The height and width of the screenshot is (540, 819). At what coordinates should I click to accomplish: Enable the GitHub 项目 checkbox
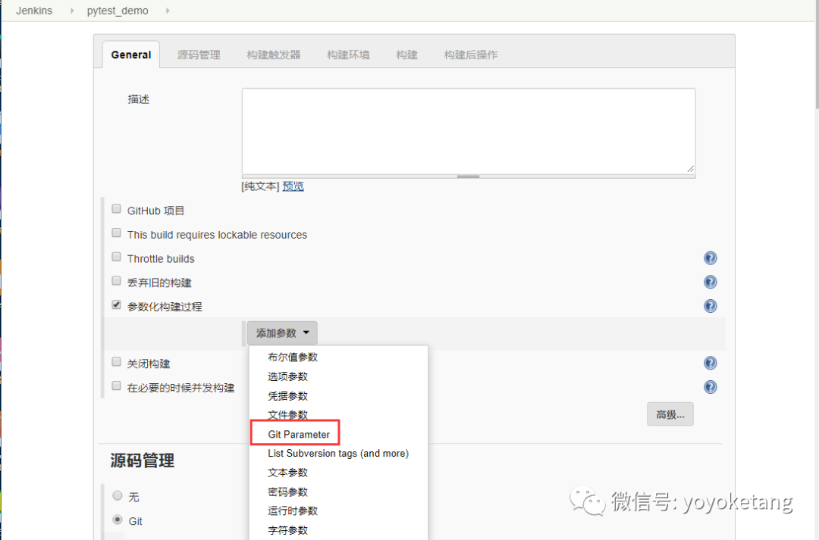point(117,209)
